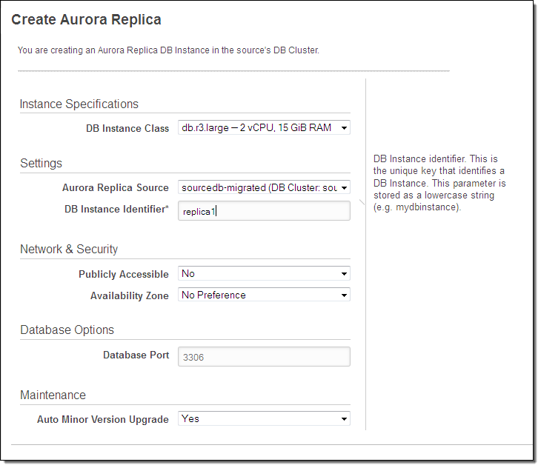Click the Instance Specifications section heading
Screen dimensions: 541x468
[x=79, y=104]
